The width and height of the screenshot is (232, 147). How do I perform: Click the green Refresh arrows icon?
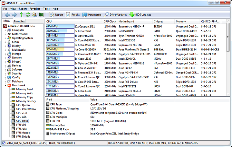coord(28,14)
